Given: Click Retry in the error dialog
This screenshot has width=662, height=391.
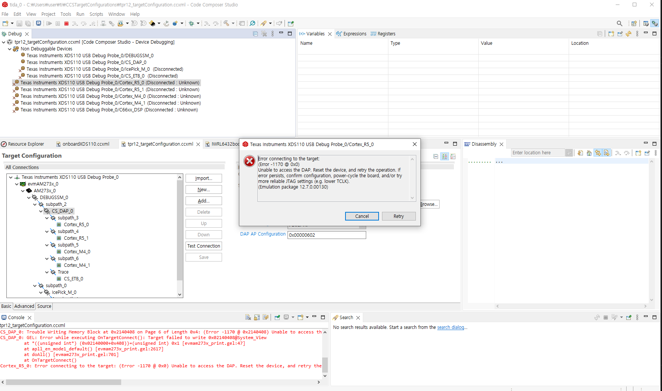Looking at the screenshot, I should click(x=399, y=216).
